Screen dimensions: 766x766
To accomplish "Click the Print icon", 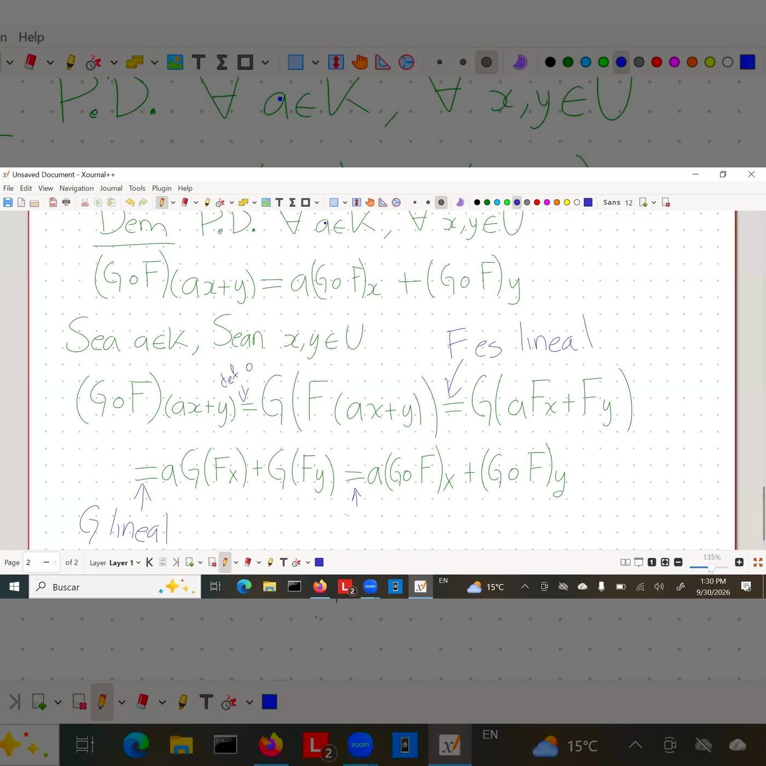I will (x=66, y=202).
